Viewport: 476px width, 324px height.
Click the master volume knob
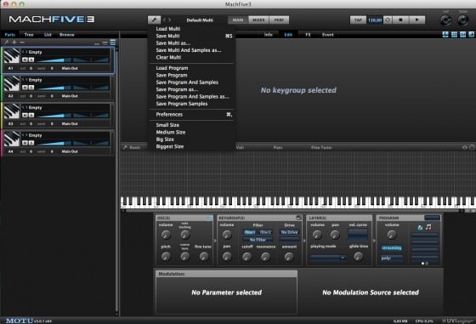[x=445, y=20]
